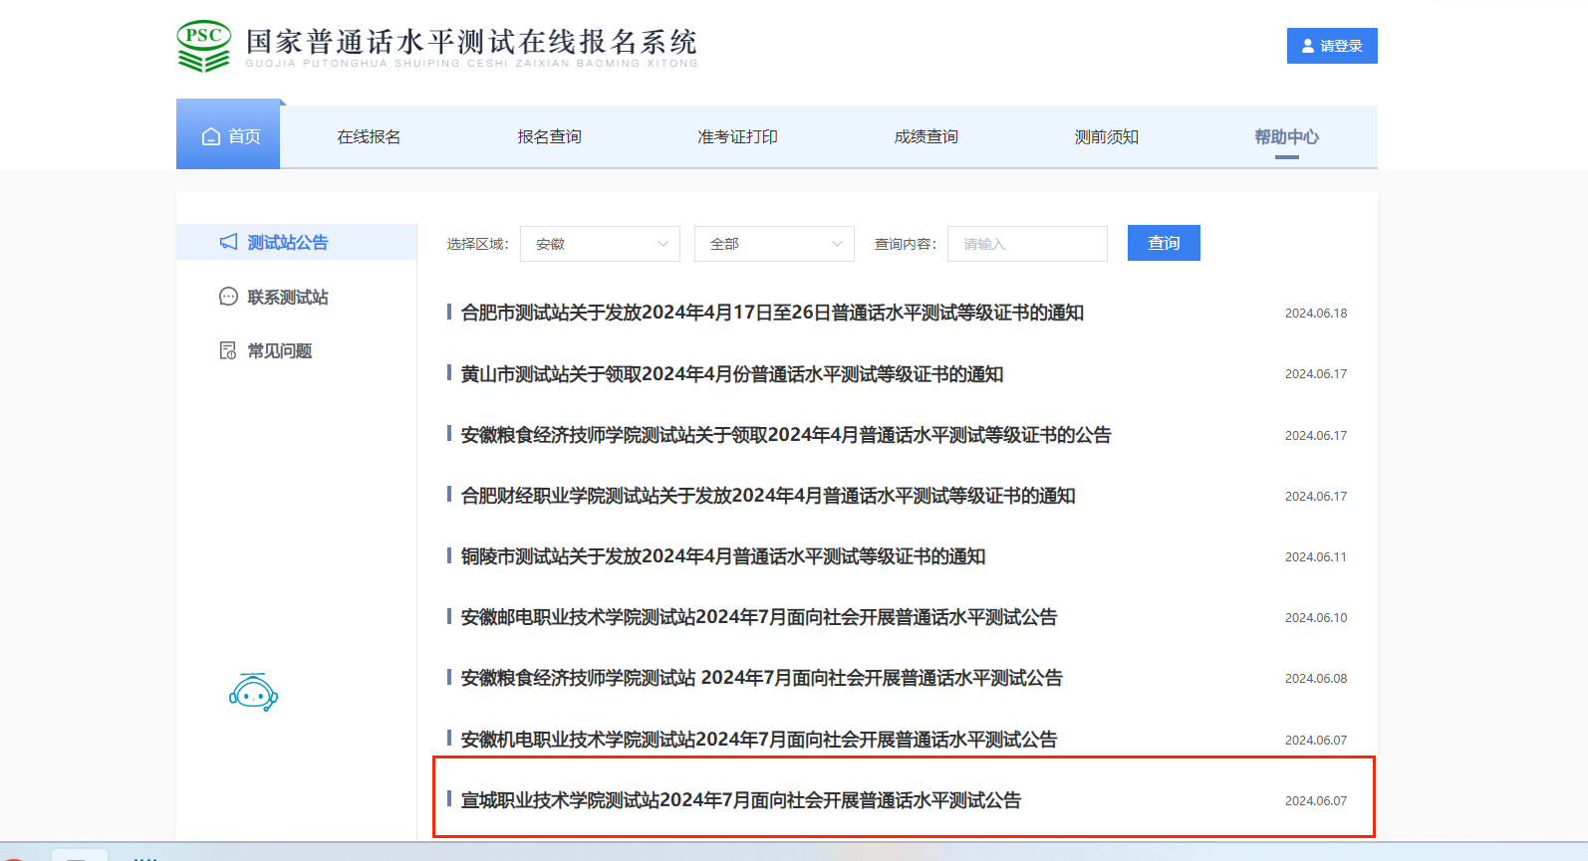Screen dimensions: 1588x861
Task: Select 测前须知 in navigation bar
Action: (x=1106, y=136)
